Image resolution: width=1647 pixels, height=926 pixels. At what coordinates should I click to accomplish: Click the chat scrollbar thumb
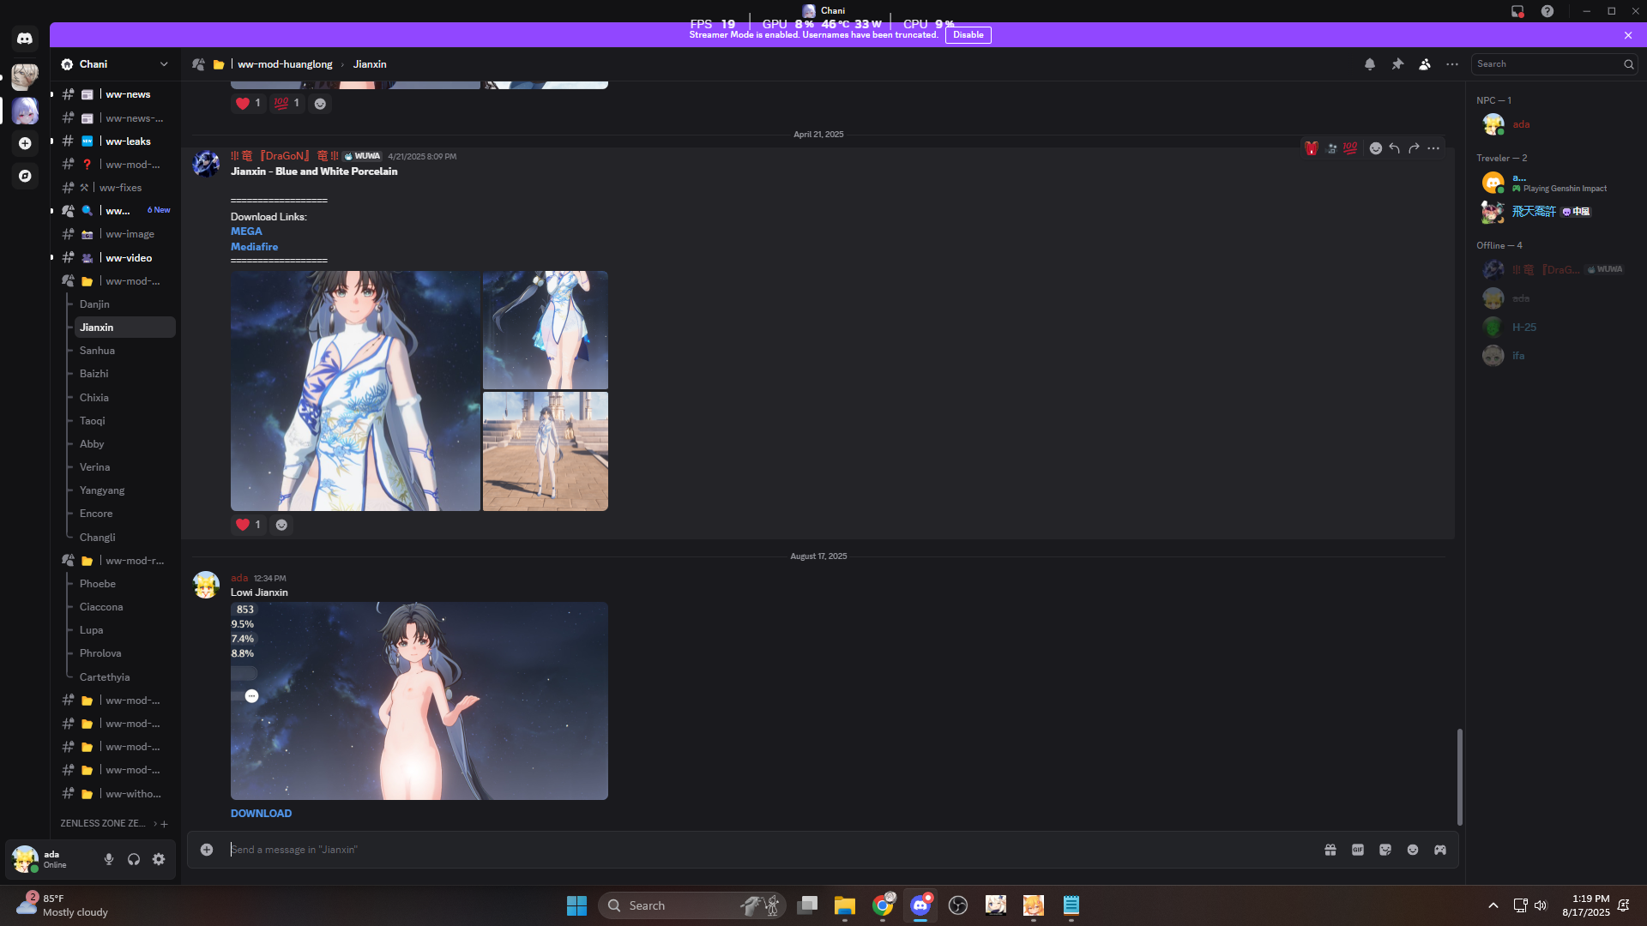(x=1459, y=777)
